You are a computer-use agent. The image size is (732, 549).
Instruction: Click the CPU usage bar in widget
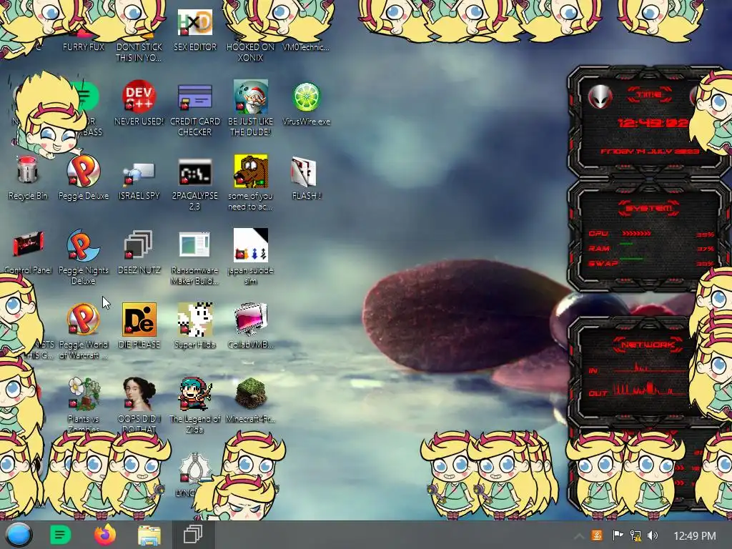(x=635, y=234)
